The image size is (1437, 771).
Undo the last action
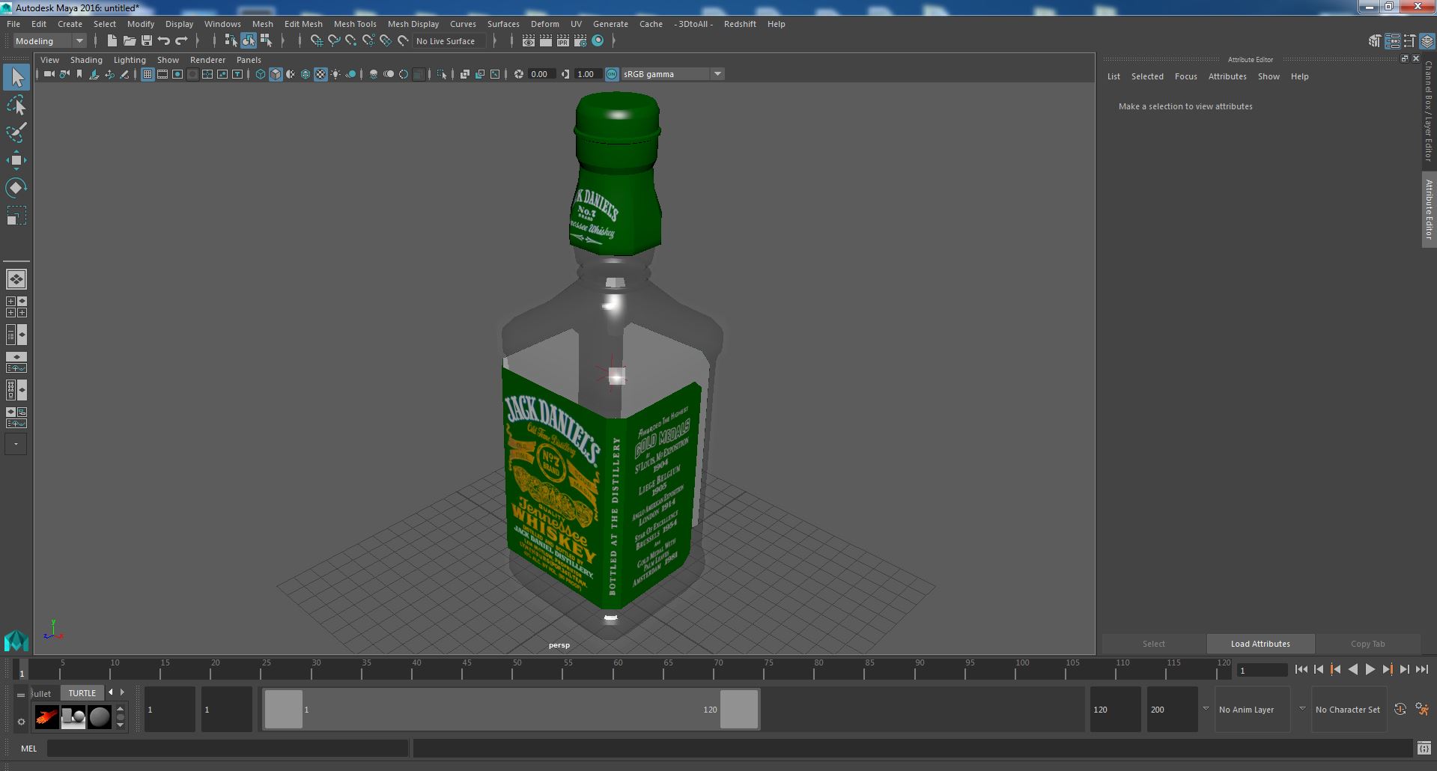[164, 41]
